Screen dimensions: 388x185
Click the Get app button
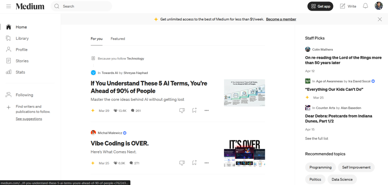(320, 6)
